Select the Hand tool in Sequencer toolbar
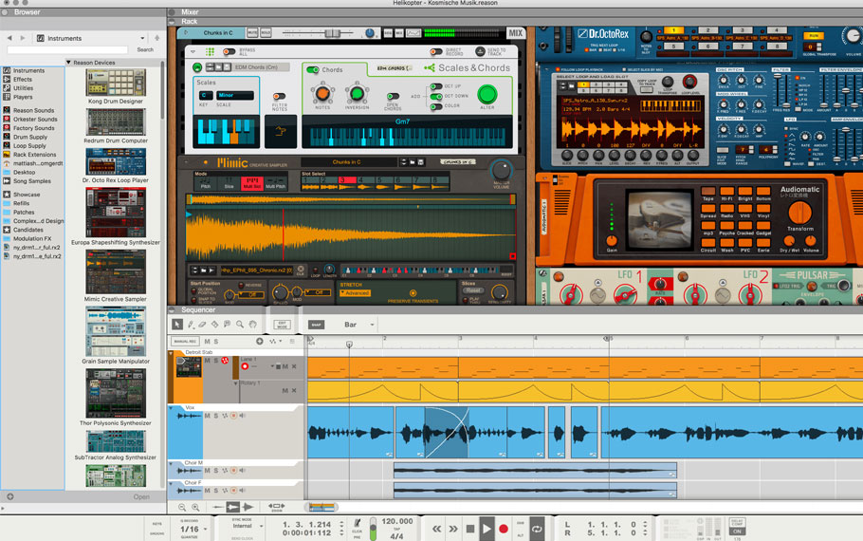Screen dimensions: 863x541 point(252,325)
